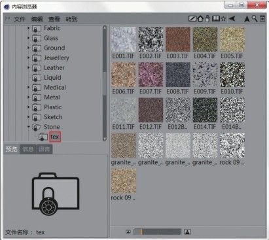Select the tex tree item label
Viewport: 269px width, 240px height.
pyautogui.click(x=55, y=137)
